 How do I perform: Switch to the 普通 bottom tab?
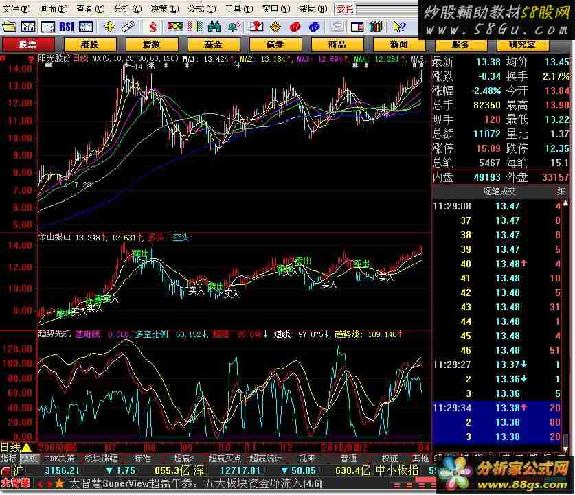pyautogui.click(x=348, y=458)
